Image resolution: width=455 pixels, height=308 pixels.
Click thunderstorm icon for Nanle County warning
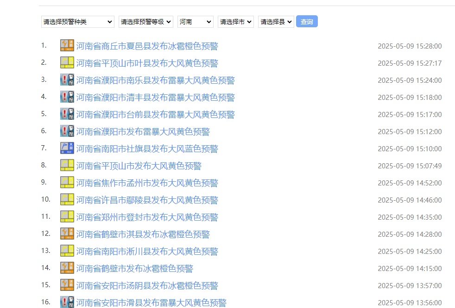(67, 80)
